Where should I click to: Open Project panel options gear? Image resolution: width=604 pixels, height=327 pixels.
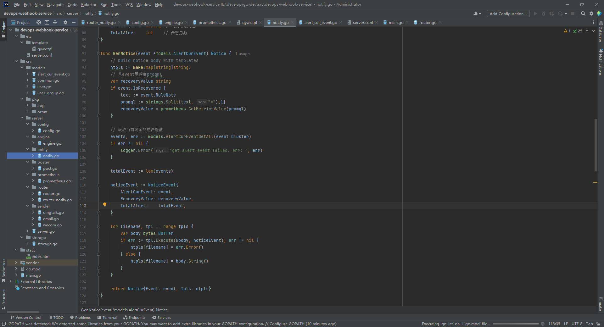tap(65, 22)
